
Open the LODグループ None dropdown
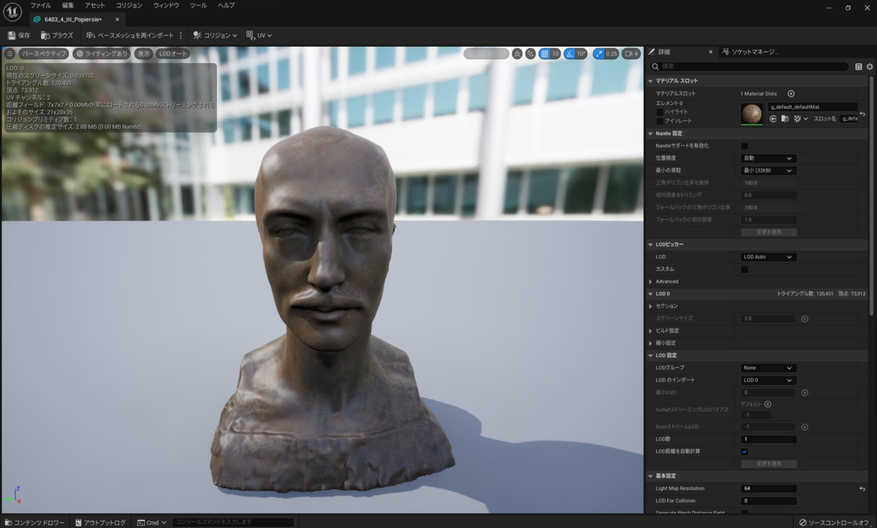[769, 368]
